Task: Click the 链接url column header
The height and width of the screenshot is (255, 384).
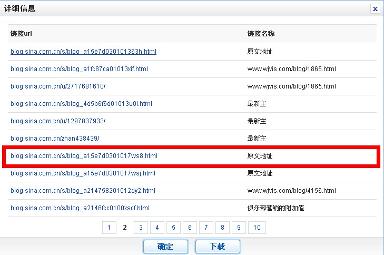Action: (22, 34)
